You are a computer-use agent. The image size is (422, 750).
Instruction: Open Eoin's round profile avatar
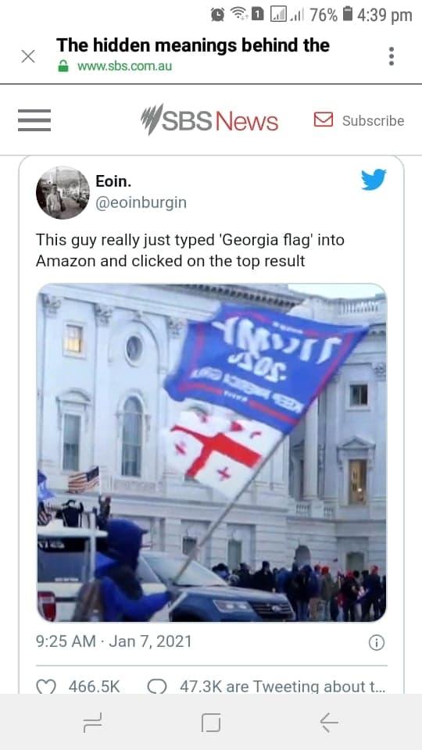[63, 193]
